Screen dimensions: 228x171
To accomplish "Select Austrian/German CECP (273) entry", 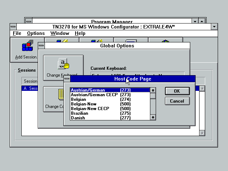I will [110, 95].
